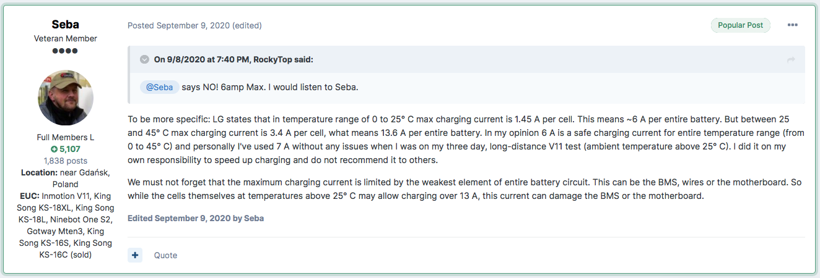820x278 pixels.
Task: Click the Full Members L group label
Action: point(66,137)
